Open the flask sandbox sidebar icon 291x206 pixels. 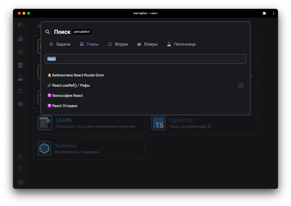click(x=20, y=78)
